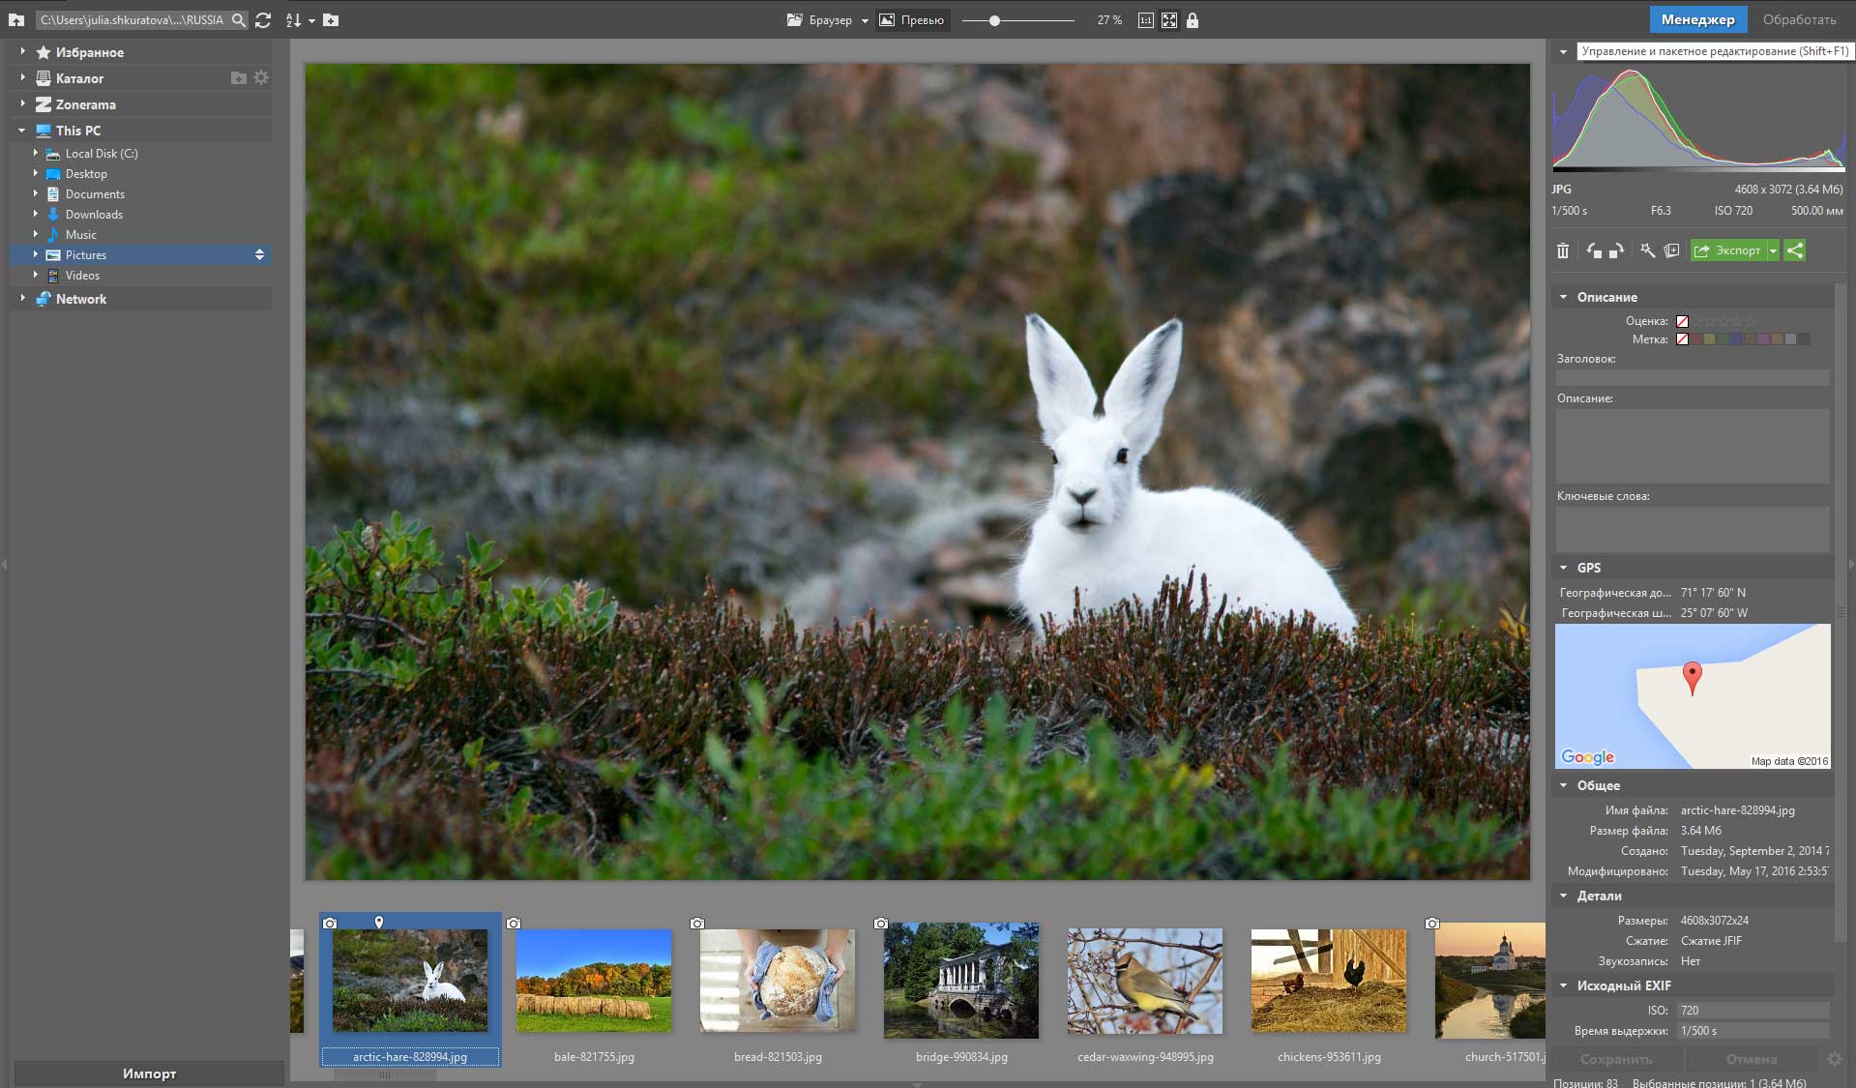1856x1088 pixels.
Task: Click the new folder icon in top toolbar
Action: (331, 20)
